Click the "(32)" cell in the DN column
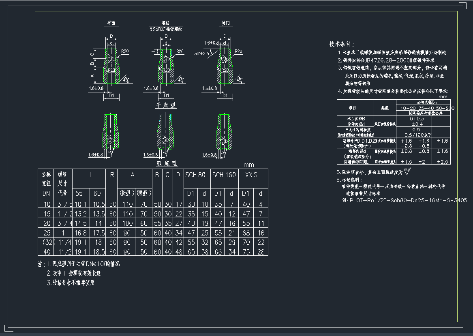 coord(46,242)
